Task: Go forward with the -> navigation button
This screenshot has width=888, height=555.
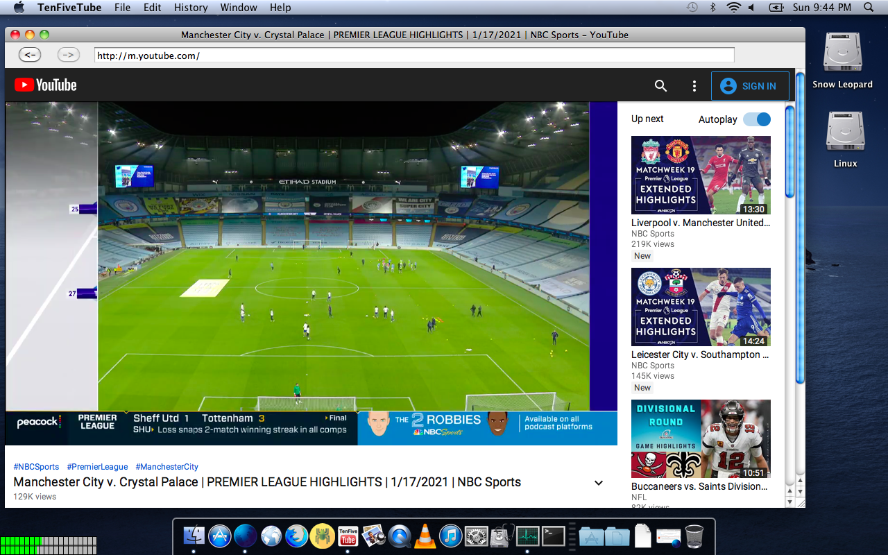Action: [x=69, y=55]
